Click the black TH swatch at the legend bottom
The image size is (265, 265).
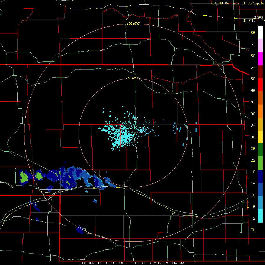[260, 229]
